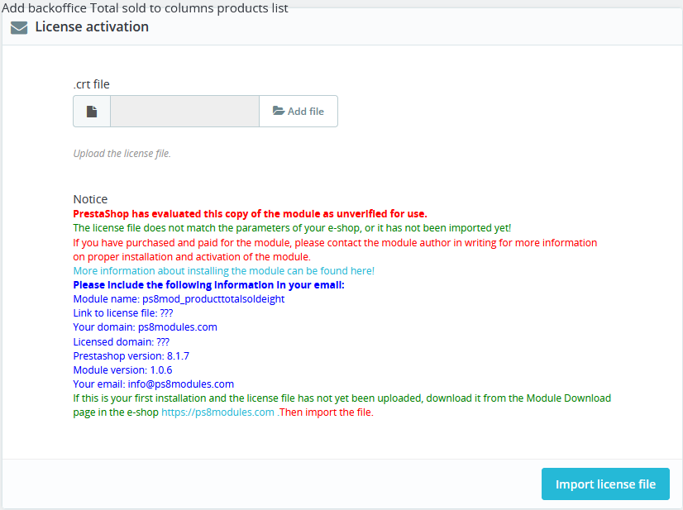The width and height of the screenshot is (683, 510).
Task: Click the Module name ps8mod_producttotalsoldeight line
Action: (179, 299)
